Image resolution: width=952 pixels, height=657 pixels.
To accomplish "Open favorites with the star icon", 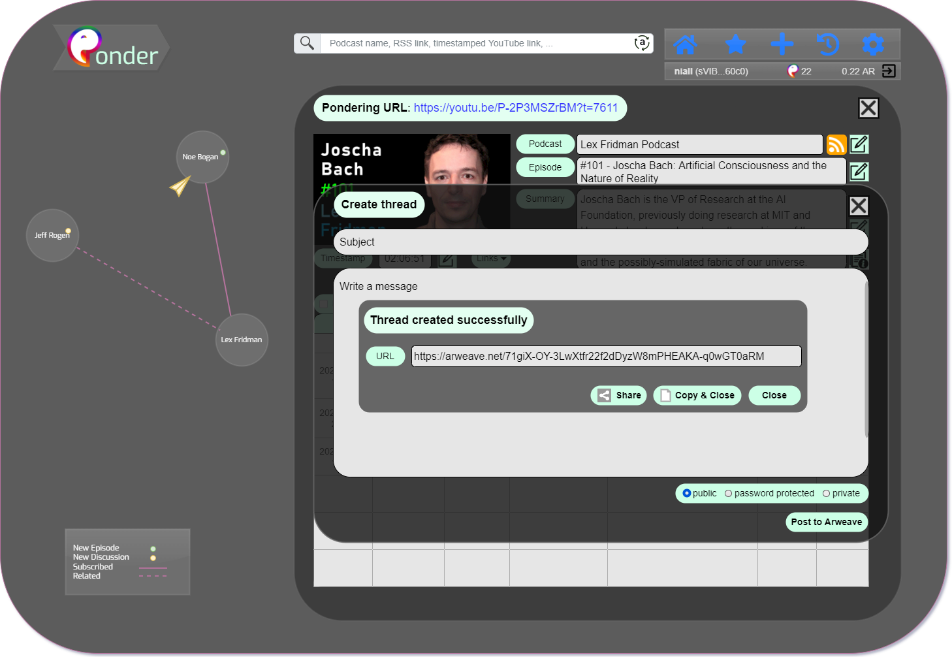I will point(736,44).
